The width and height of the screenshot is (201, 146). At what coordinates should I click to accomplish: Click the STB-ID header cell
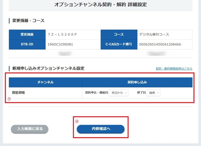[27, 44]
